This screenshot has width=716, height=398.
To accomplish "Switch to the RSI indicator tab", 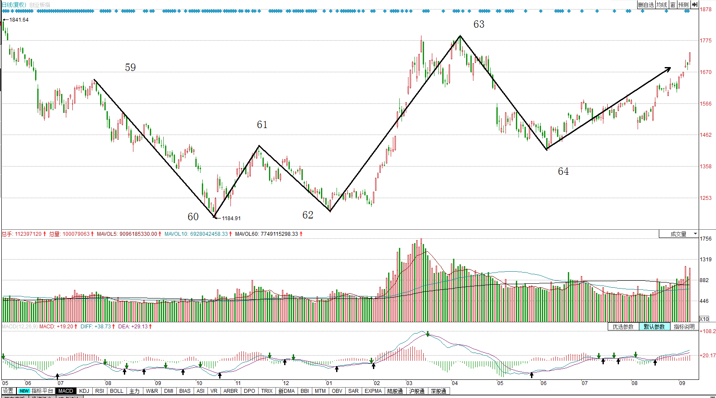I will pos(100,391).
